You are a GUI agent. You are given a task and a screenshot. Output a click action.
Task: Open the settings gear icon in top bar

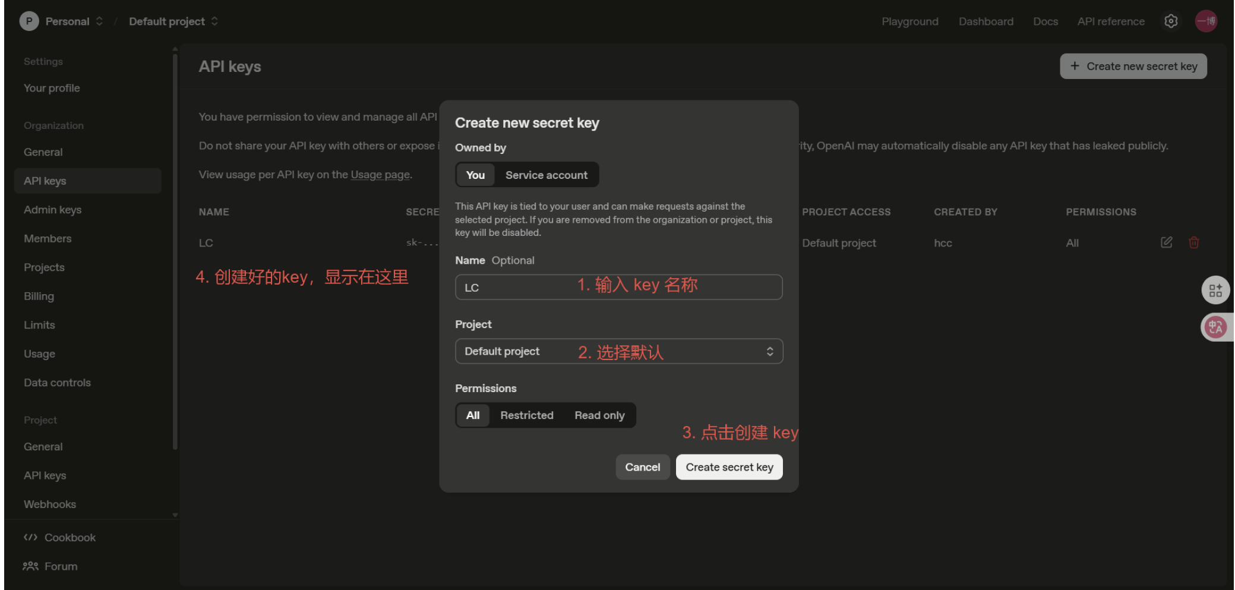coord(1170,21)
